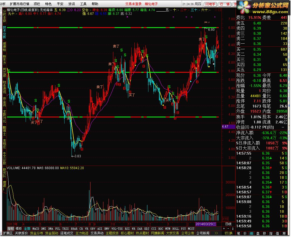Open the 平安 menu
Image resolution: width=291 pixels, height=237 pixels.
(x=60, y=4)
